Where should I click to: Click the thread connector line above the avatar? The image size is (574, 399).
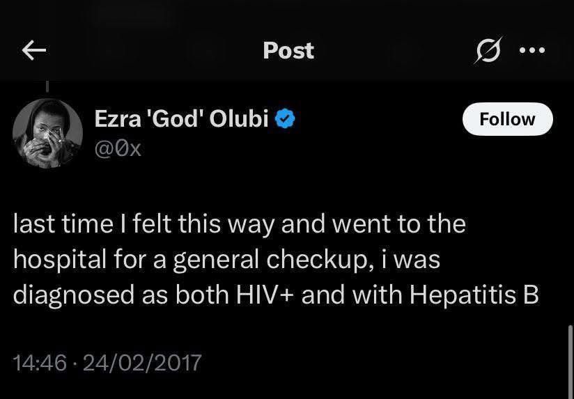point(47,86)
